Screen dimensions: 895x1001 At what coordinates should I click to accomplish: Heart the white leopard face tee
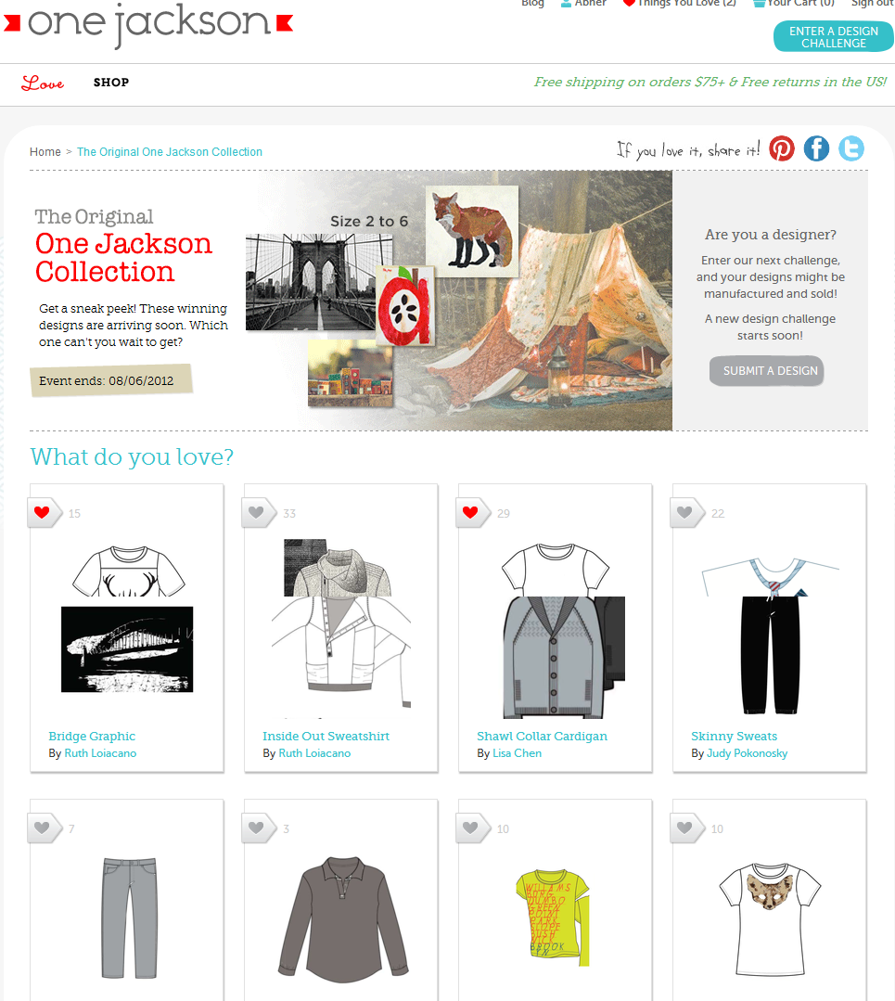pos(685,828)
